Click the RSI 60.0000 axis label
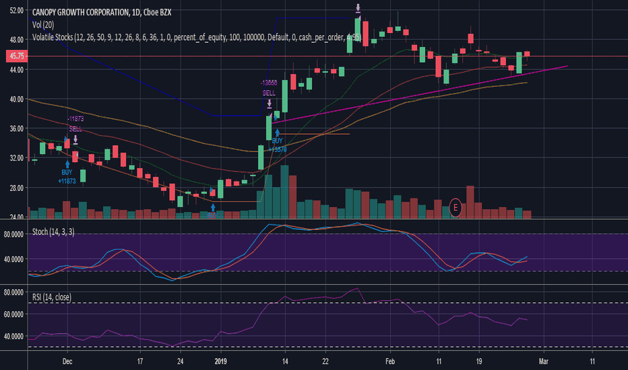 13,314
